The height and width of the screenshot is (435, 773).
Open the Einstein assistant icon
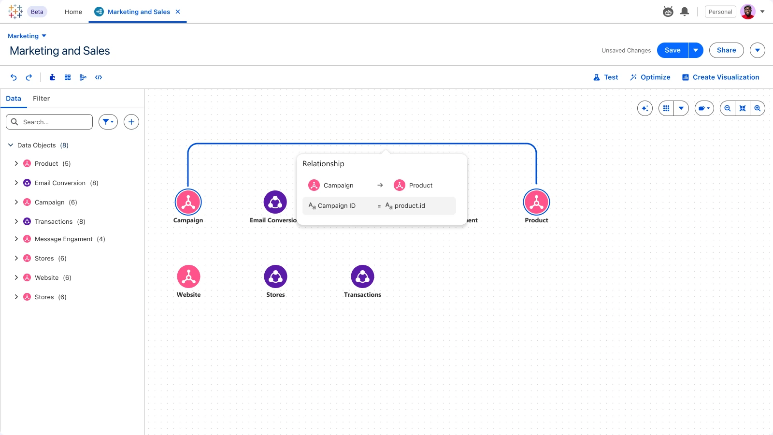click(x=668, y=12)
